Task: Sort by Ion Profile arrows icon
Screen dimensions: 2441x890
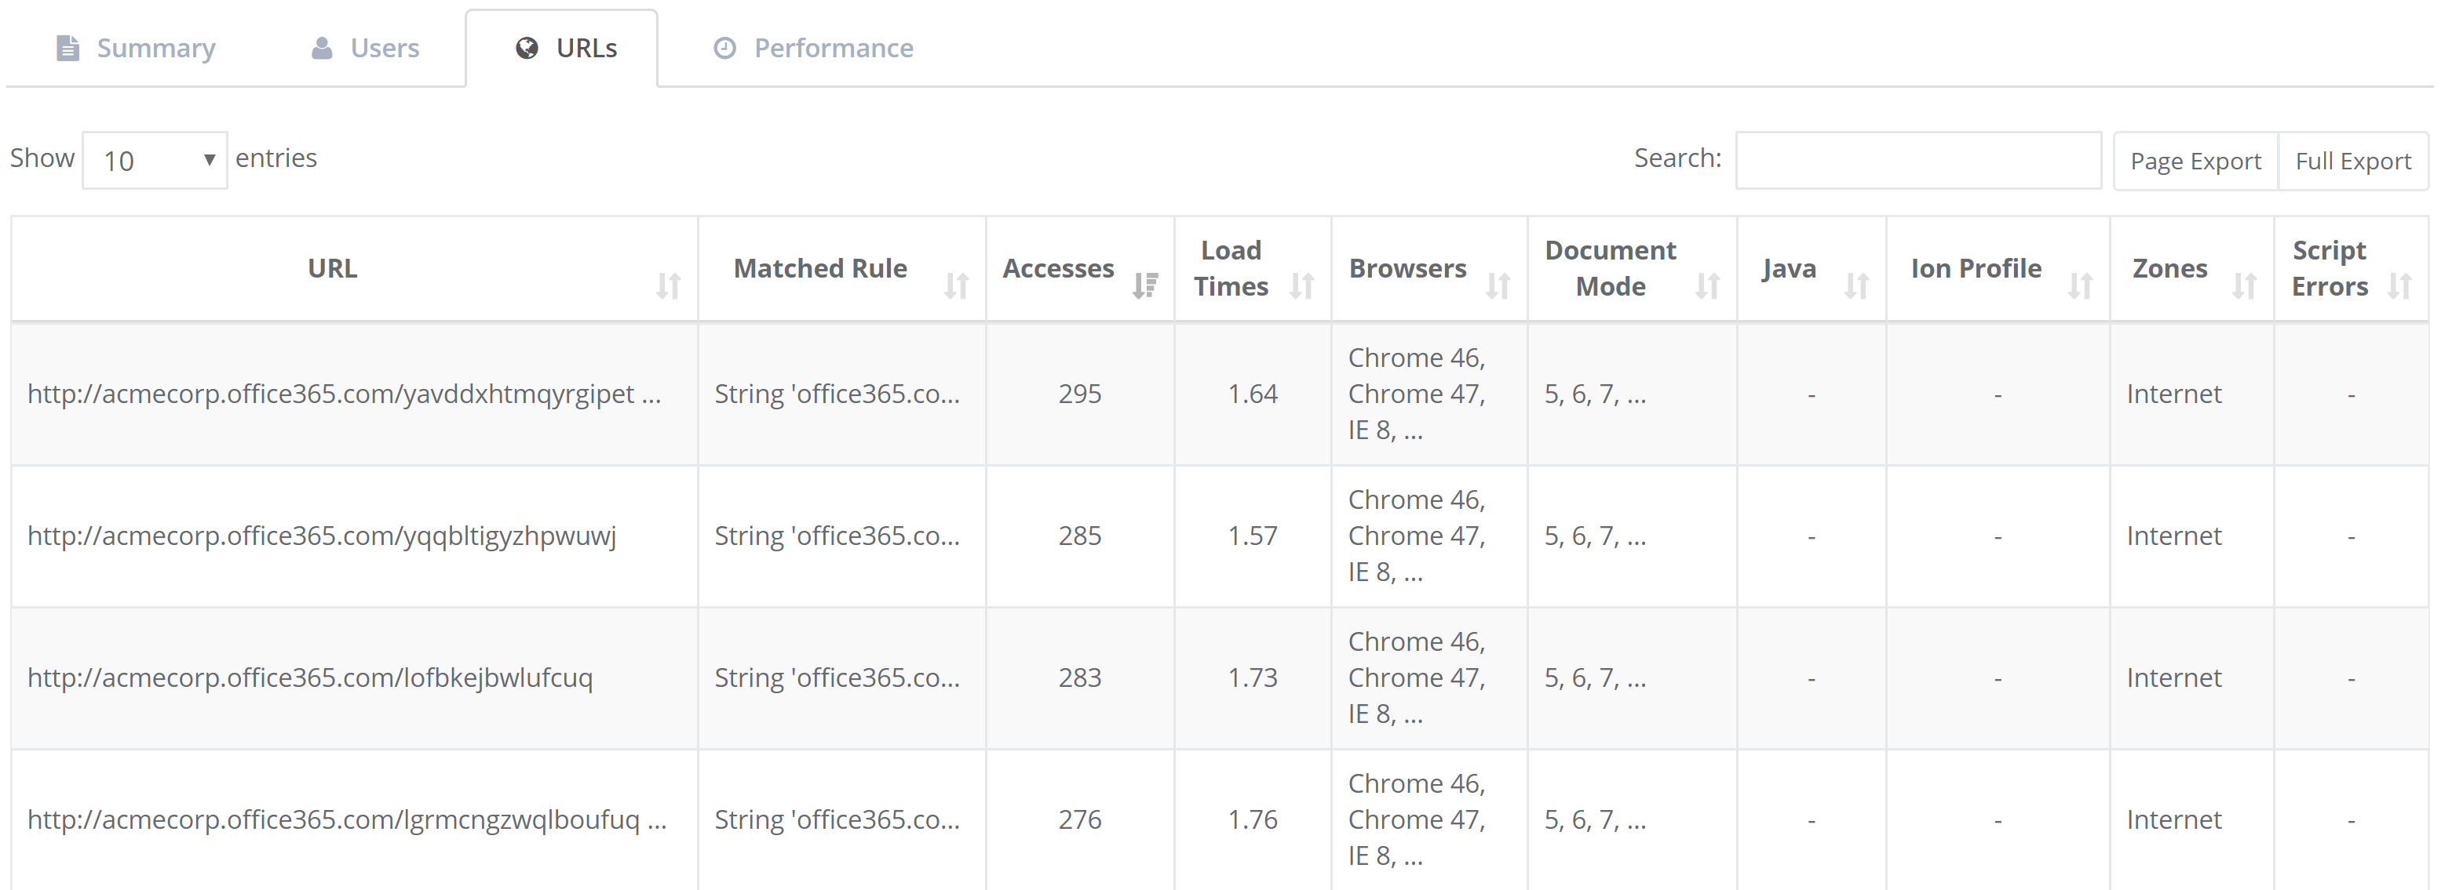Action: pyautogui.click(x=2080, y=285)
